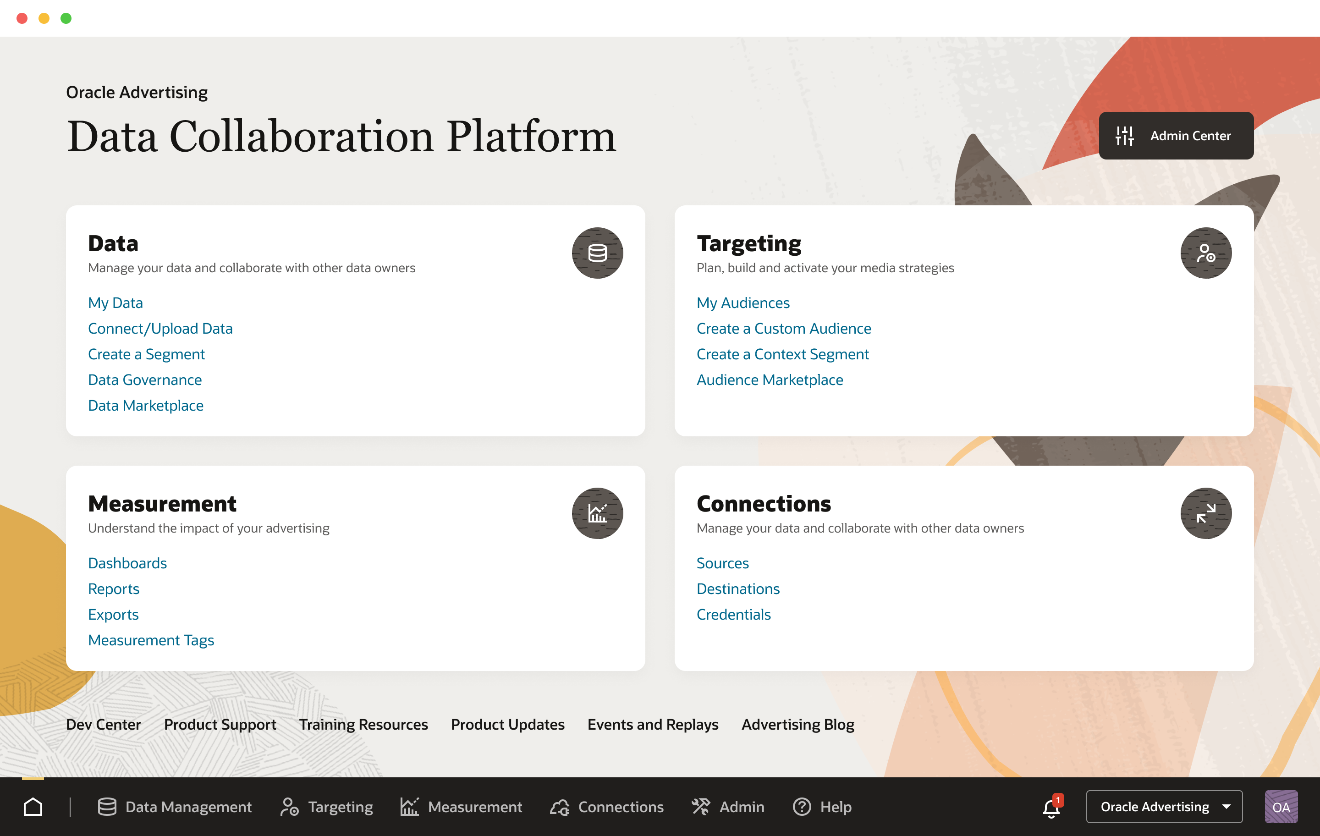Click the Home icon in bottom bar

33,806
